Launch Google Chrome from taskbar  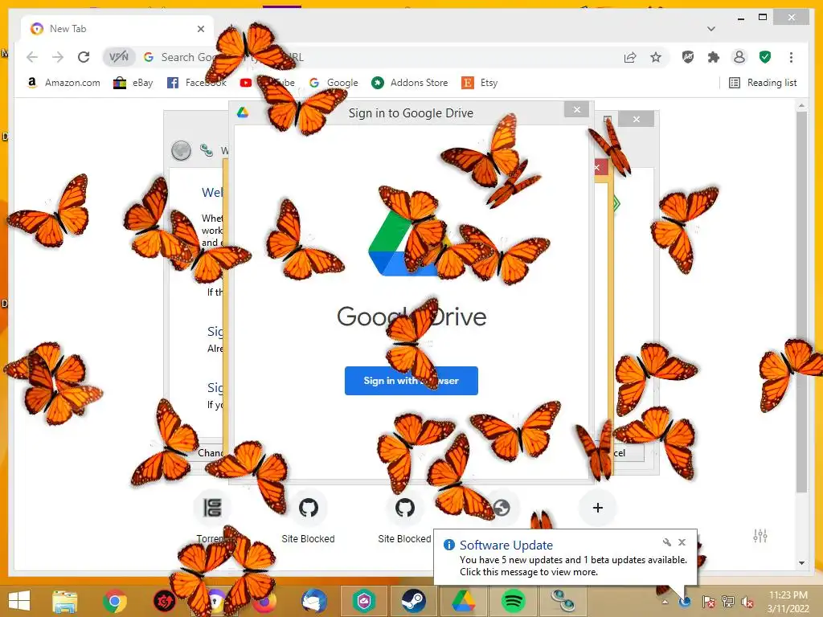coord(114,601)
